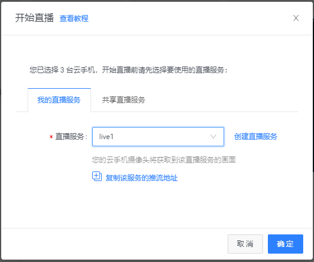
Task: Select the live1 value text in the selector
Action: coord(106,137)
